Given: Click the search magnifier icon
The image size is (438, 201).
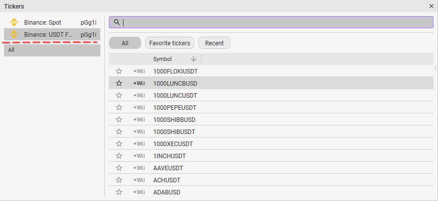Looking at the screenshot, I should point(117,22).
